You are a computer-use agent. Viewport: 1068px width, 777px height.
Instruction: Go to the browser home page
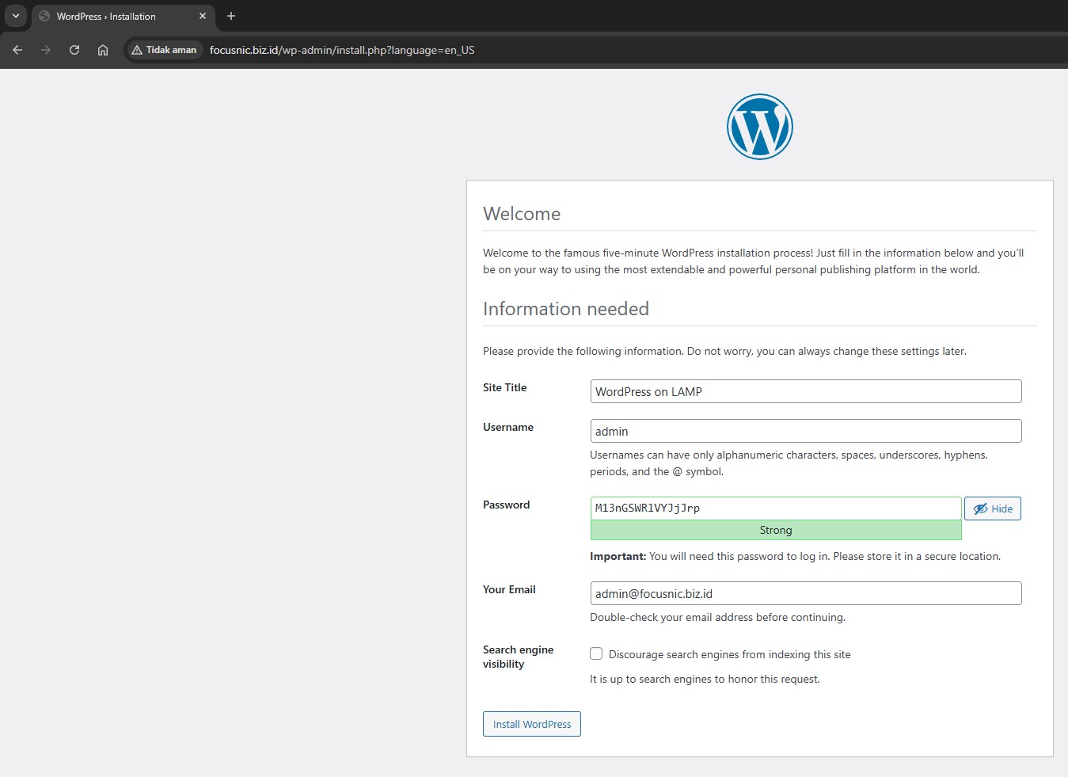tap(103, 50)
